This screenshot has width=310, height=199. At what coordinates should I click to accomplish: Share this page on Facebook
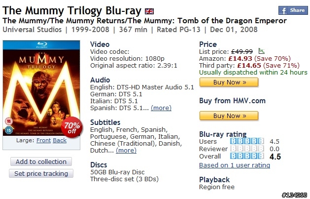coord(293,10)
